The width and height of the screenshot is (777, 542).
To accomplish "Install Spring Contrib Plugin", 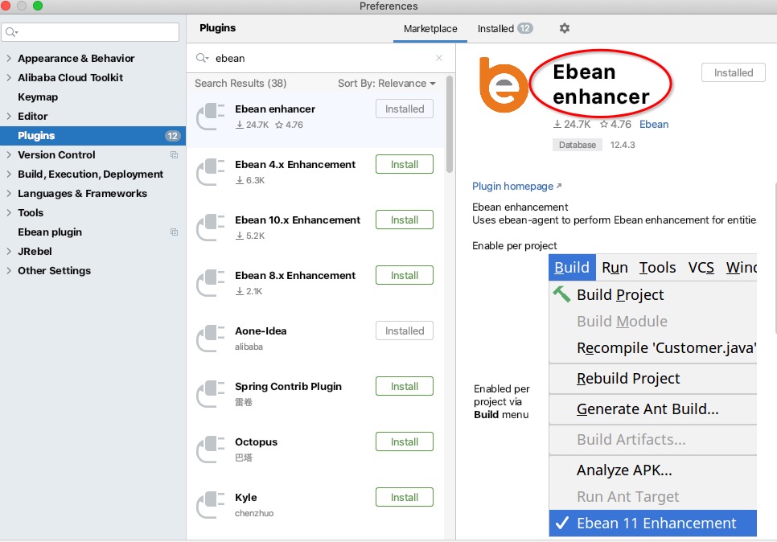I will pyautogui.click(x=405, y=387).
